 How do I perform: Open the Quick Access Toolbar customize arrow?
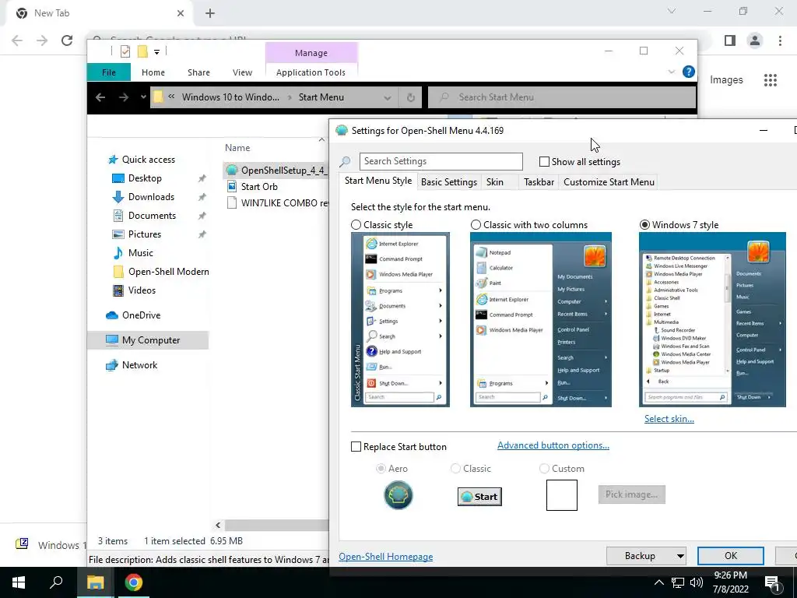156,52
